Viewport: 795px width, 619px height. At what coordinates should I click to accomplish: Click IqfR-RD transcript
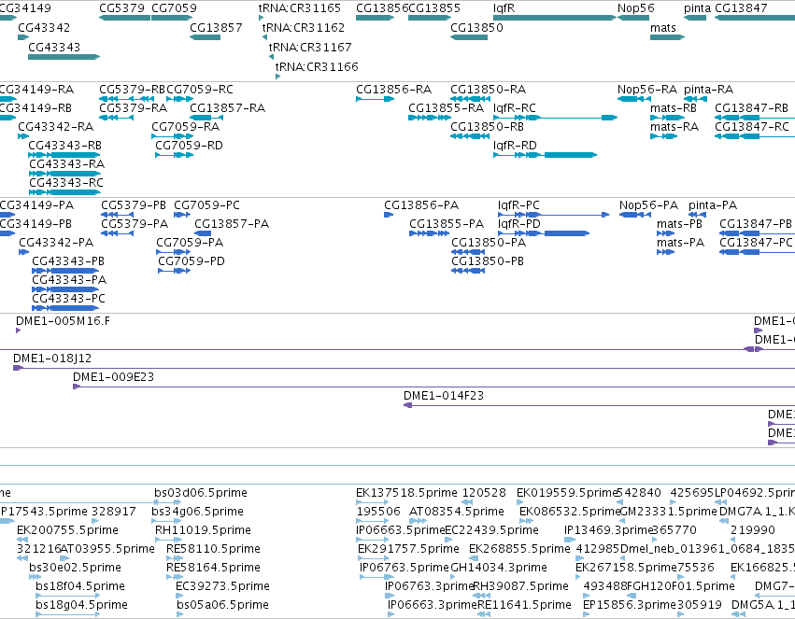[x=545, y=155]
